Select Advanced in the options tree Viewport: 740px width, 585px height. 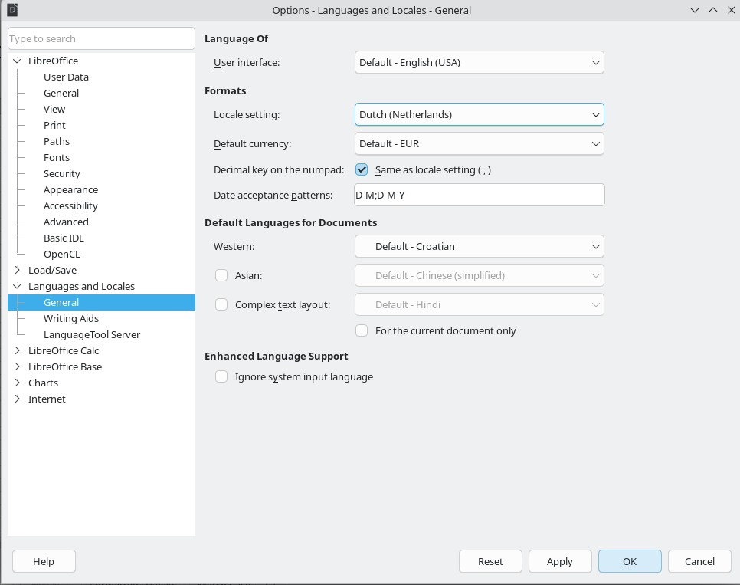pos(66,222)
